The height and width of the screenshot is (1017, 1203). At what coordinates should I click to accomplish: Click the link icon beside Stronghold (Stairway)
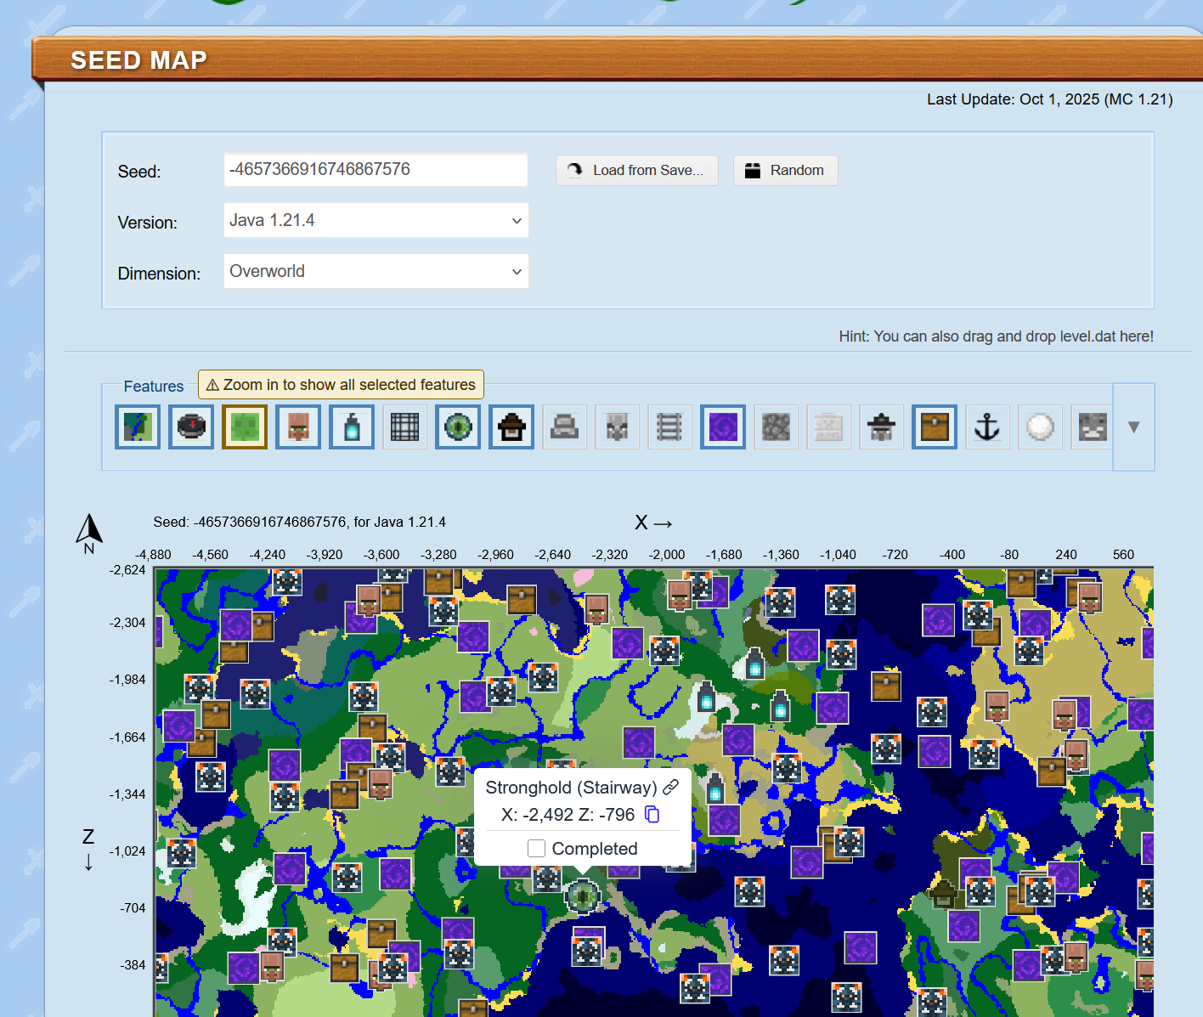(671, 787)
